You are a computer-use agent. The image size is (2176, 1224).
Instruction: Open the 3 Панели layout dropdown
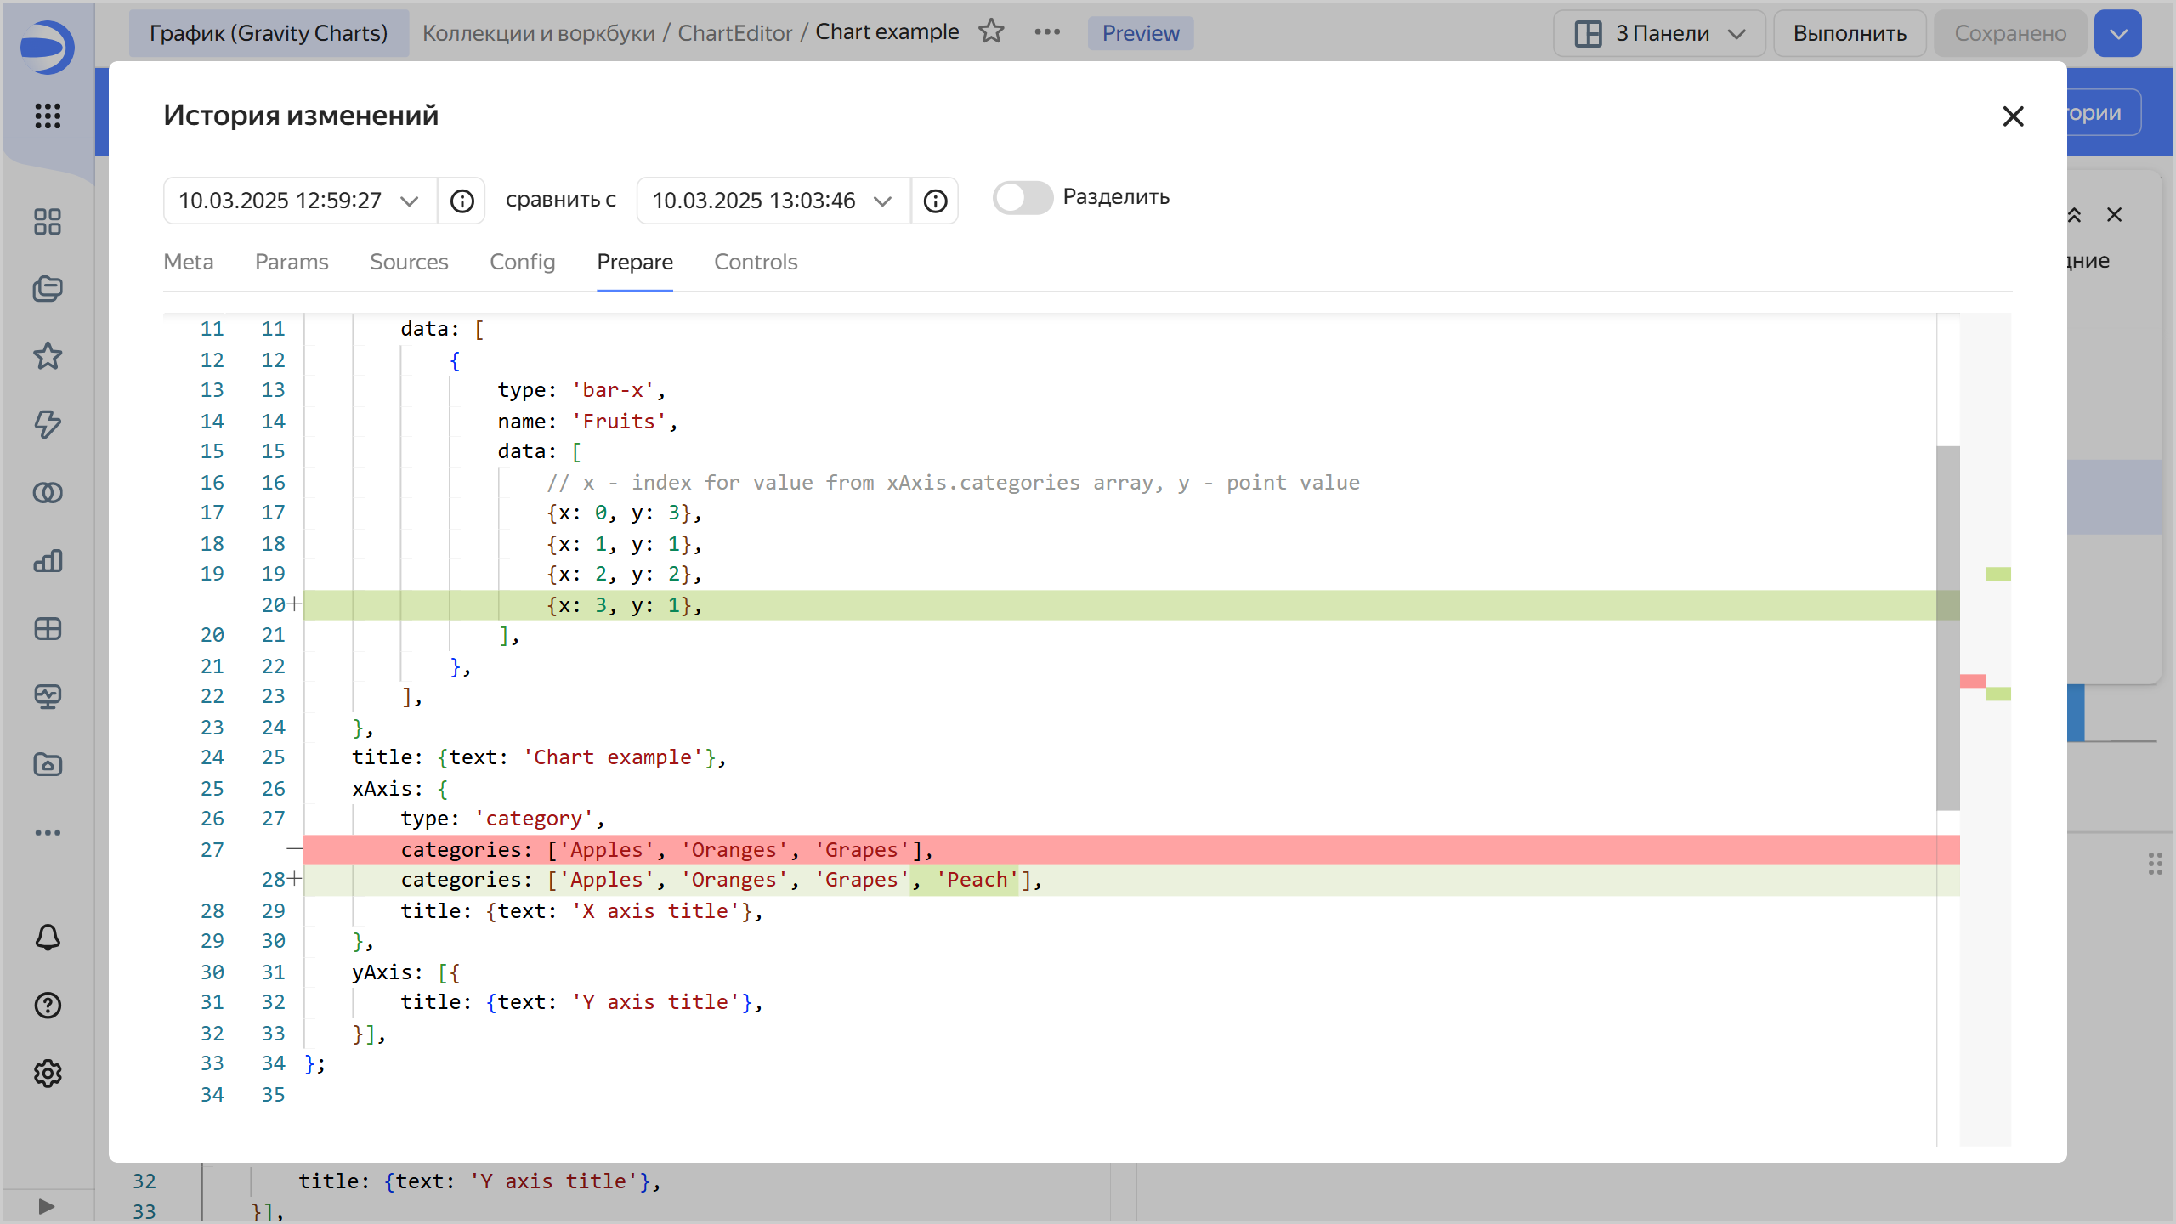point(1658,33)
